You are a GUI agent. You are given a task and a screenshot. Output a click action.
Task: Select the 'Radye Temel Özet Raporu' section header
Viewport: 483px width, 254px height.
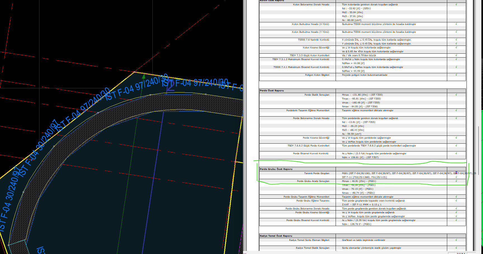point(276,236)
